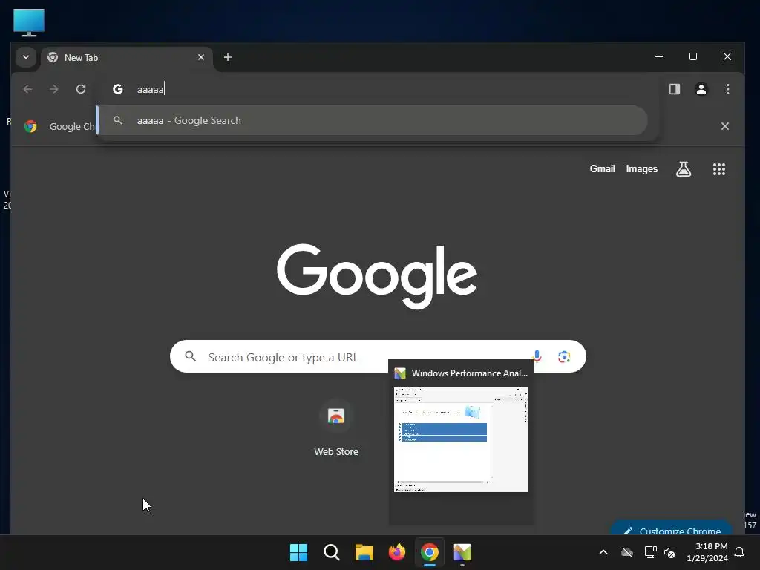The image size is (760, 570).
Task: Open the Google apps grid
Action: (x=718, y=169)
